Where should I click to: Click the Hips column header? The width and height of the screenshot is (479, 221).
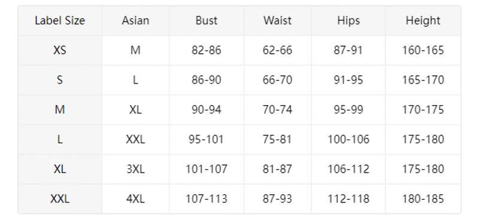[x=348, y=21]
